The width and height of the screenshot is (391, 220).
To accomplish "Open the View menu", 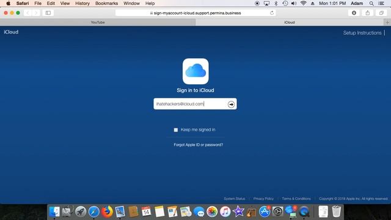I will tap(65, 3).
